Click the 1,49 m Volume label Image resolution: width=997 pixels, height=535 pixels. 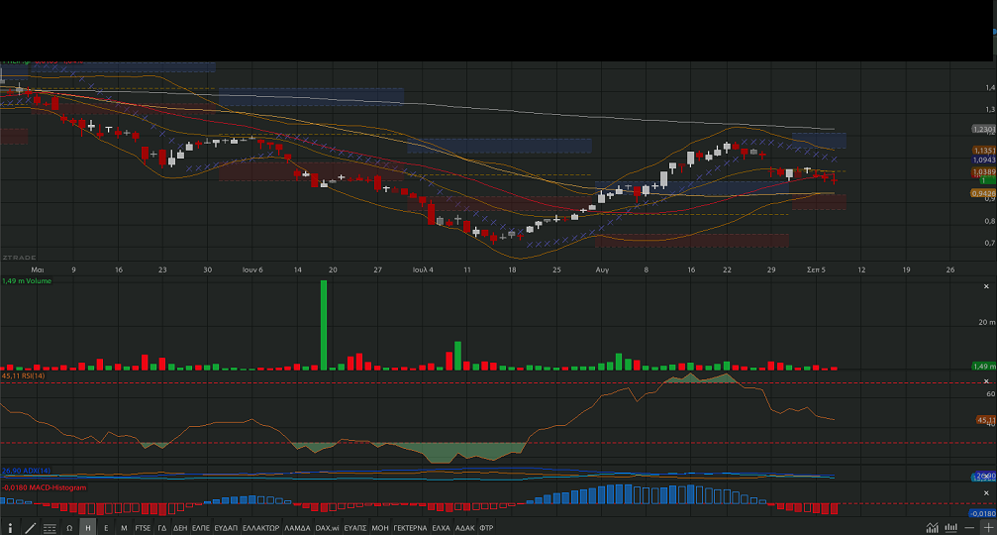[27, 280]
